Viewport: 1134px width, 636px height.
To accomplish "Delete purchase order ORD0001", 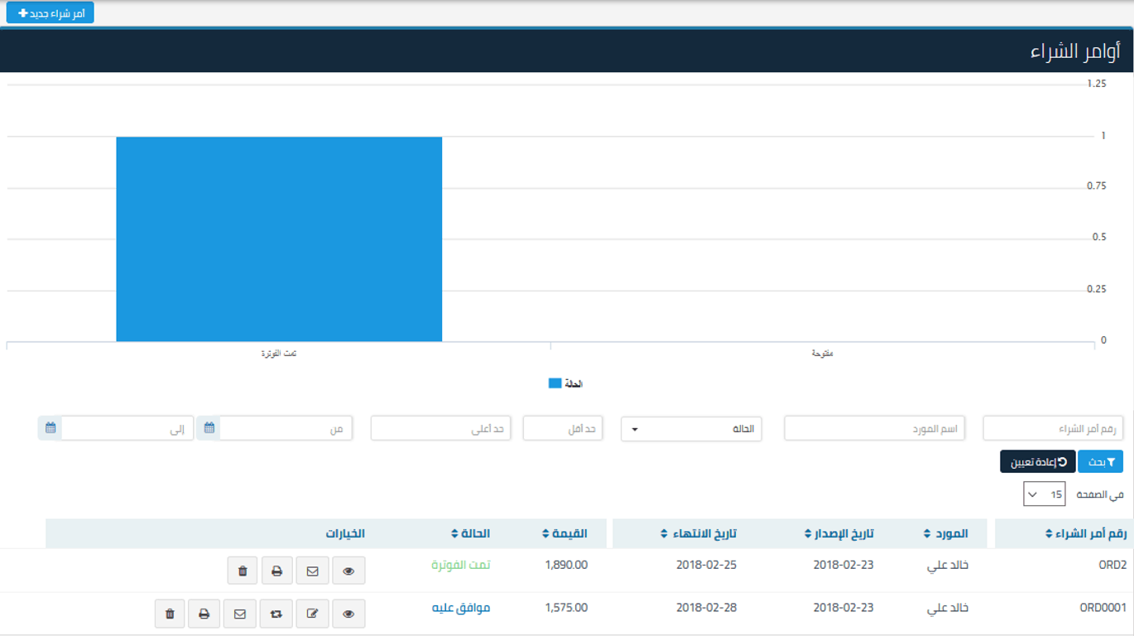I will (170, 614).
